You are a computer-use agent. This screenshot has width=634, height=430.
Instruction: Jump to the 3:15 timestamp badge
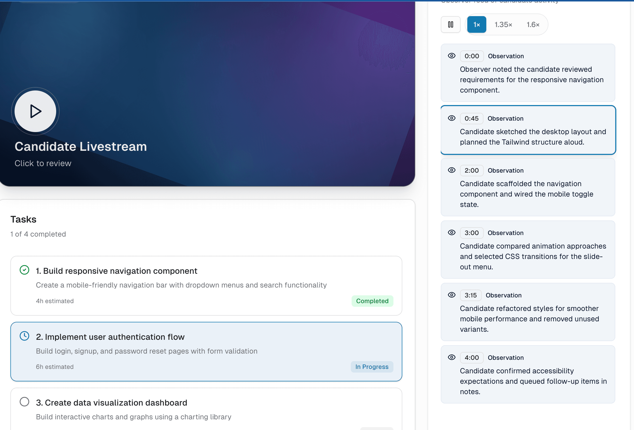tap(470, 295)
